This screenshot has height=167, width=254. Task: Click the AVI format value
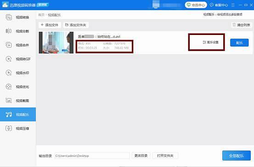(88, 44)
